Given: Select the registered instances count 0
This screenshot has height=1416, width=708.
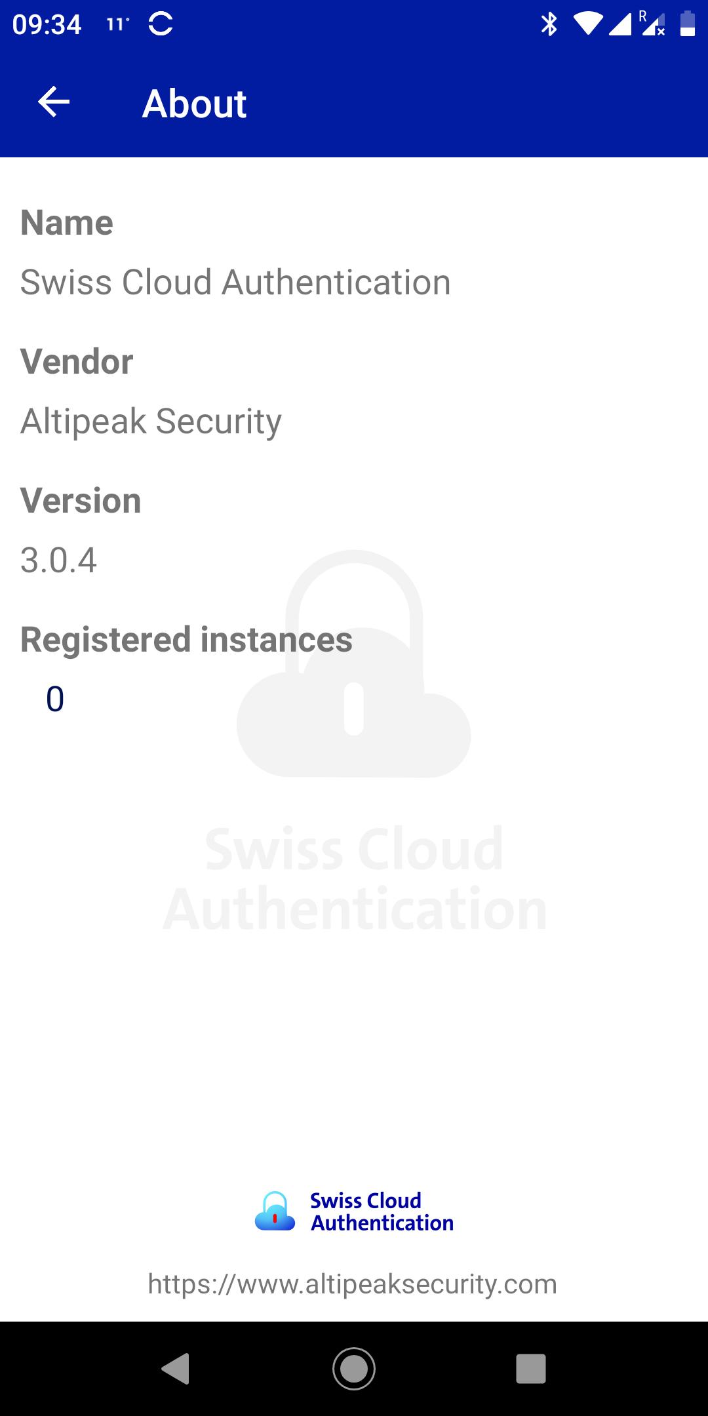Looking at the screenshot, I should click(55, 699).
